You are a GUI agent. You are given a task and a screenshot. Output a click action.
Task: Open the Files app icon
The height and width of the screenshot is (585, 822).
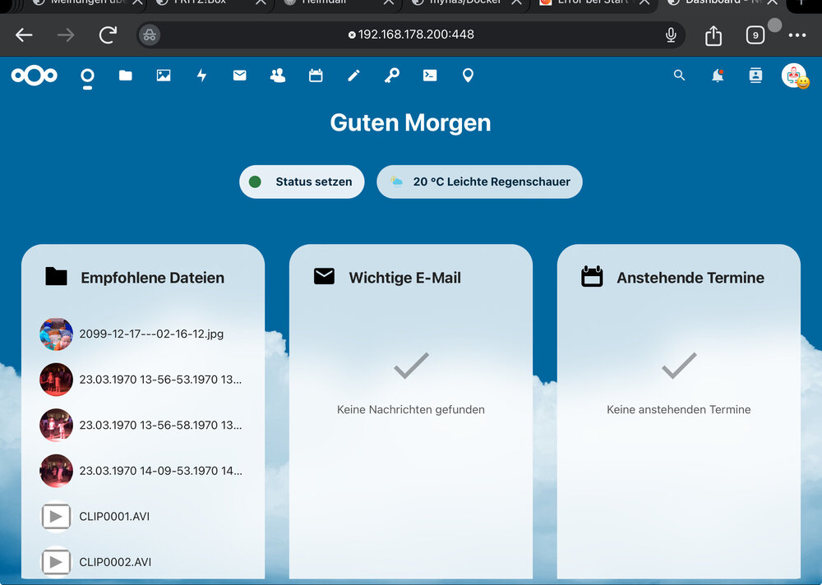click(x=125, y=76)
